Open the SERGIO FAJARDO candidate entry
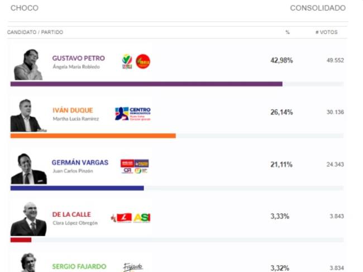Image resolution: width=363 pixels, height=272 pixels. coord(79,267)
